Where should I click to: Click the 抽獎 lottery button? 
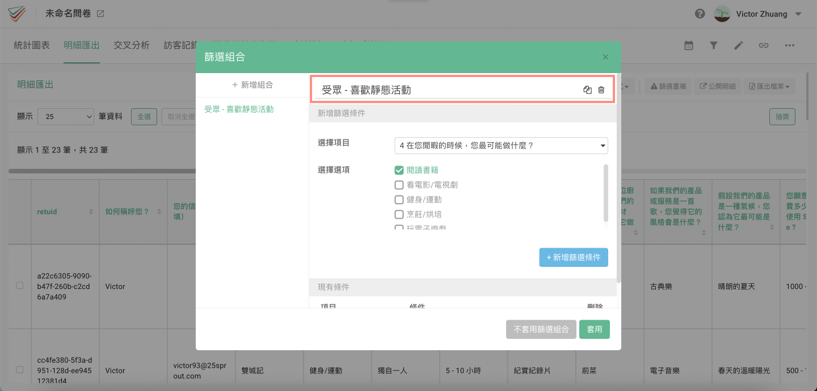click(782, 117)
